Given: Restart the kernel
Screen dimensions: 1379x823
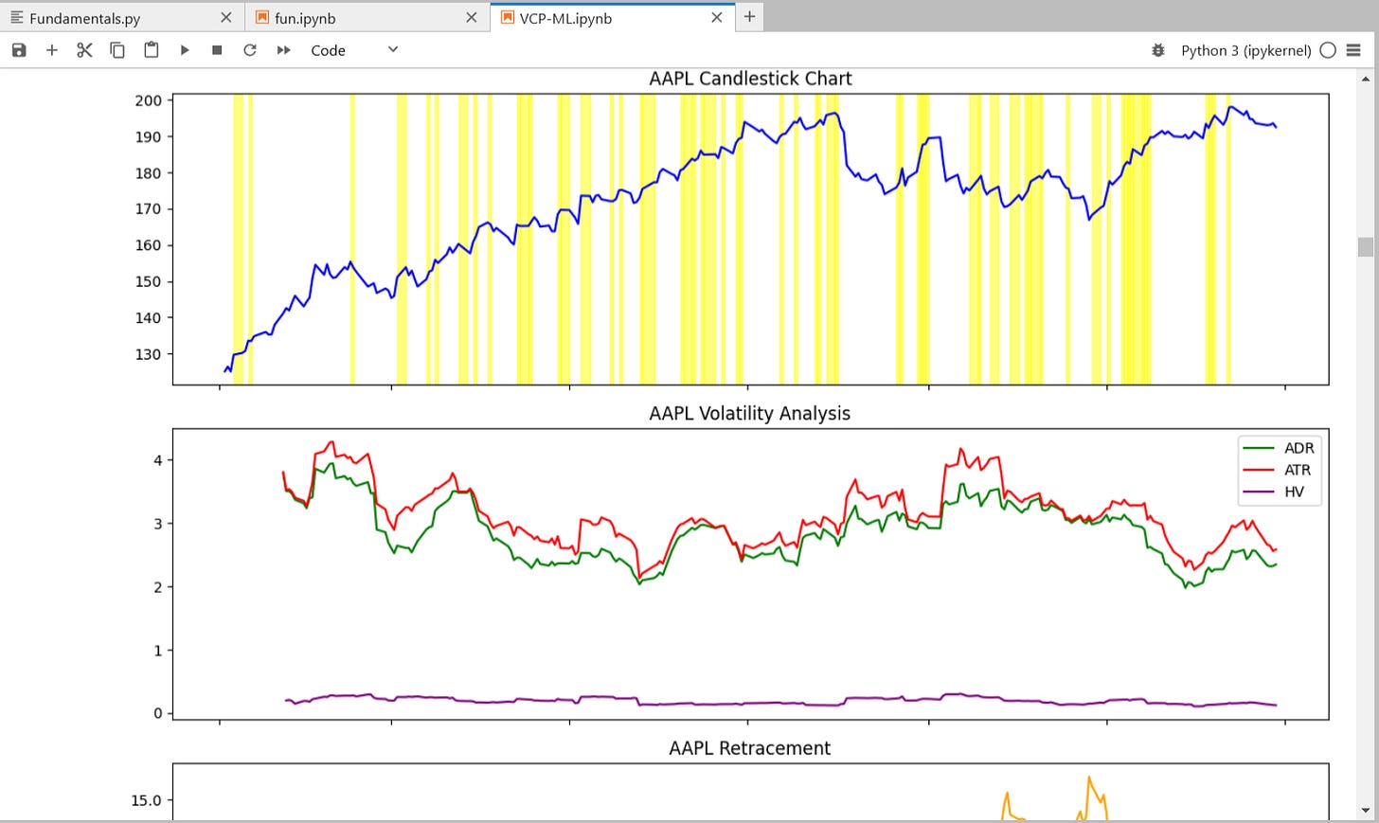Looking at the screenshot, I should 250,50.
